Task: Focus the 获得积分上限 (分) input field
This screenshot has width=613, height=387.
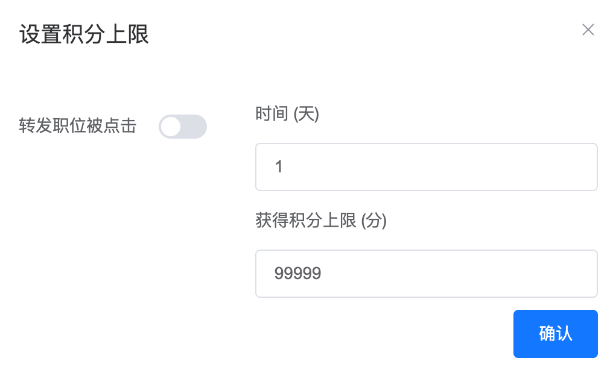Action: tap(426, 273)
